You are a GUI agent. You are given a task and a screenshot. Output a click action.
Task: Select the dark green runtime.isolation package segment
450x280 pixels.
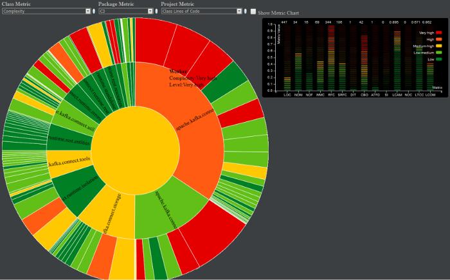[79, 189]
